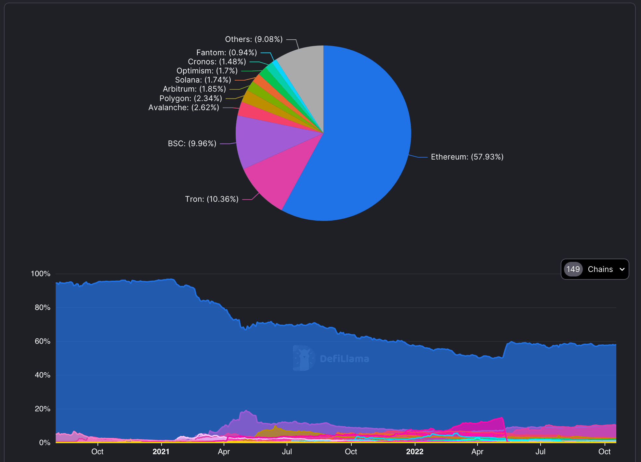Click the '100%' y-axis label

pyautogui.click(x=41, y=274)
